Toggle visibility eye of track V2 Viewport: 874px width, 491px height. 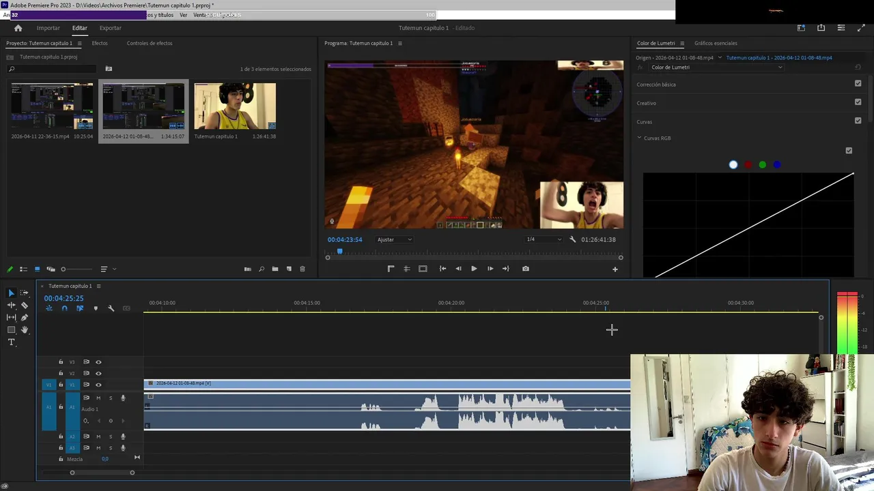coord(98,374)
